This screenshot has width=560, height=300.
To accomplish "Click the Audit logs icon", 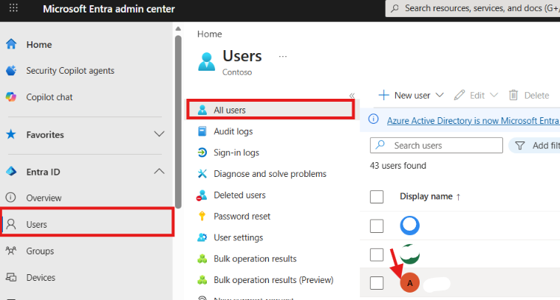I will tap(202, 131).
